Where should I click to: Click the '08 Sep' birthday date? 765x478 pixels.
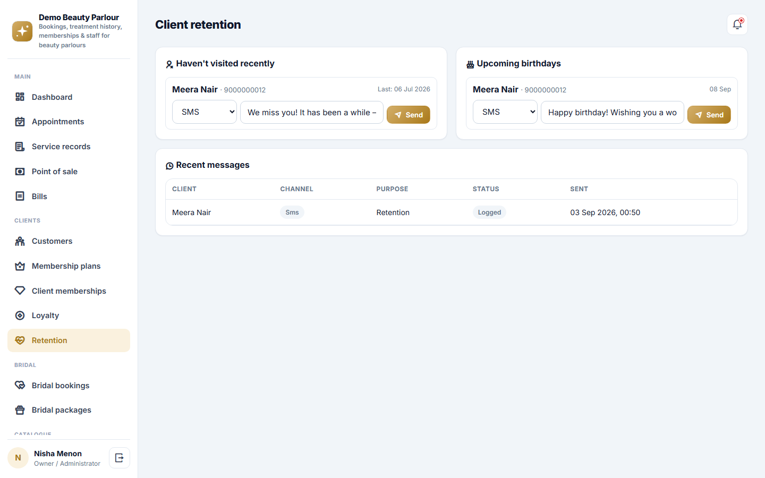(x=720, y=89)
